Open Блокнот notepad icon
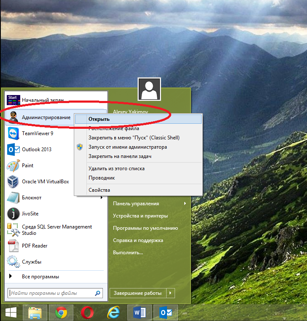Viewport: 307px width, 321px height. tap(13, 198)
